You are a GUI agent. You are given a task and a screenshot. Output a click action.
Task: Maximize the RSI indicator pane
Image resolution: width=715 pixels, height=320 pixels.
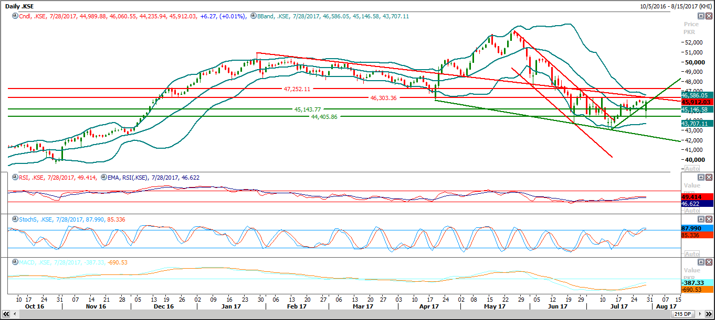[x=700, y=178]
